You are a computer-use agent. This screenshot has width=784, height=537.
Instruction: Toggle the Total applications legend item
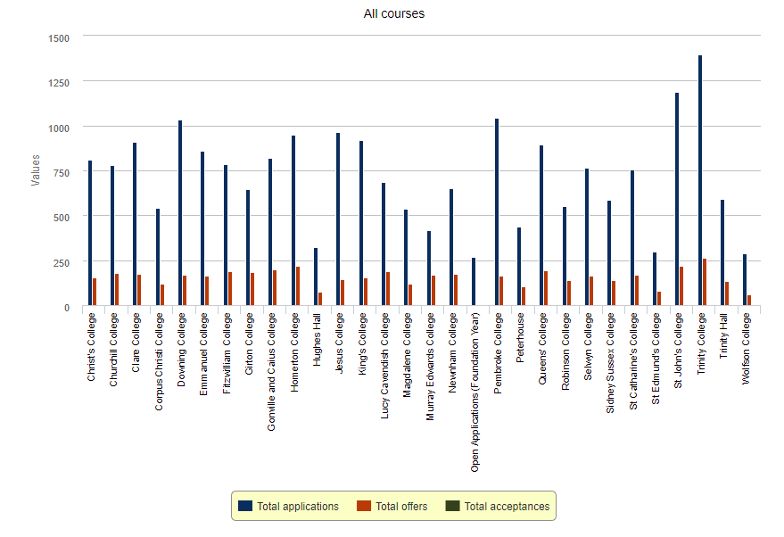point(297,507)
